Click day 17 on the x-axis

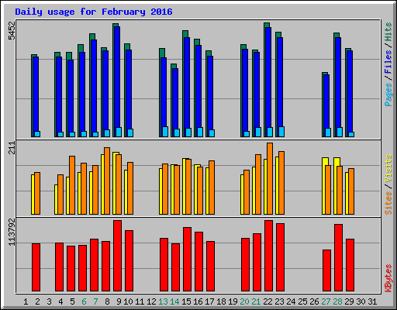click(209, 301)
